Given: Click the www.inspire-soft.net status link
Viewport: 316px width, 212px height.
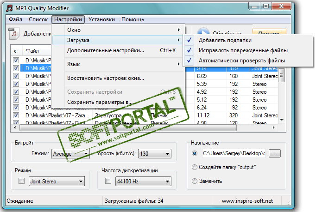Looking at the screenshot, I should [247, 201].
